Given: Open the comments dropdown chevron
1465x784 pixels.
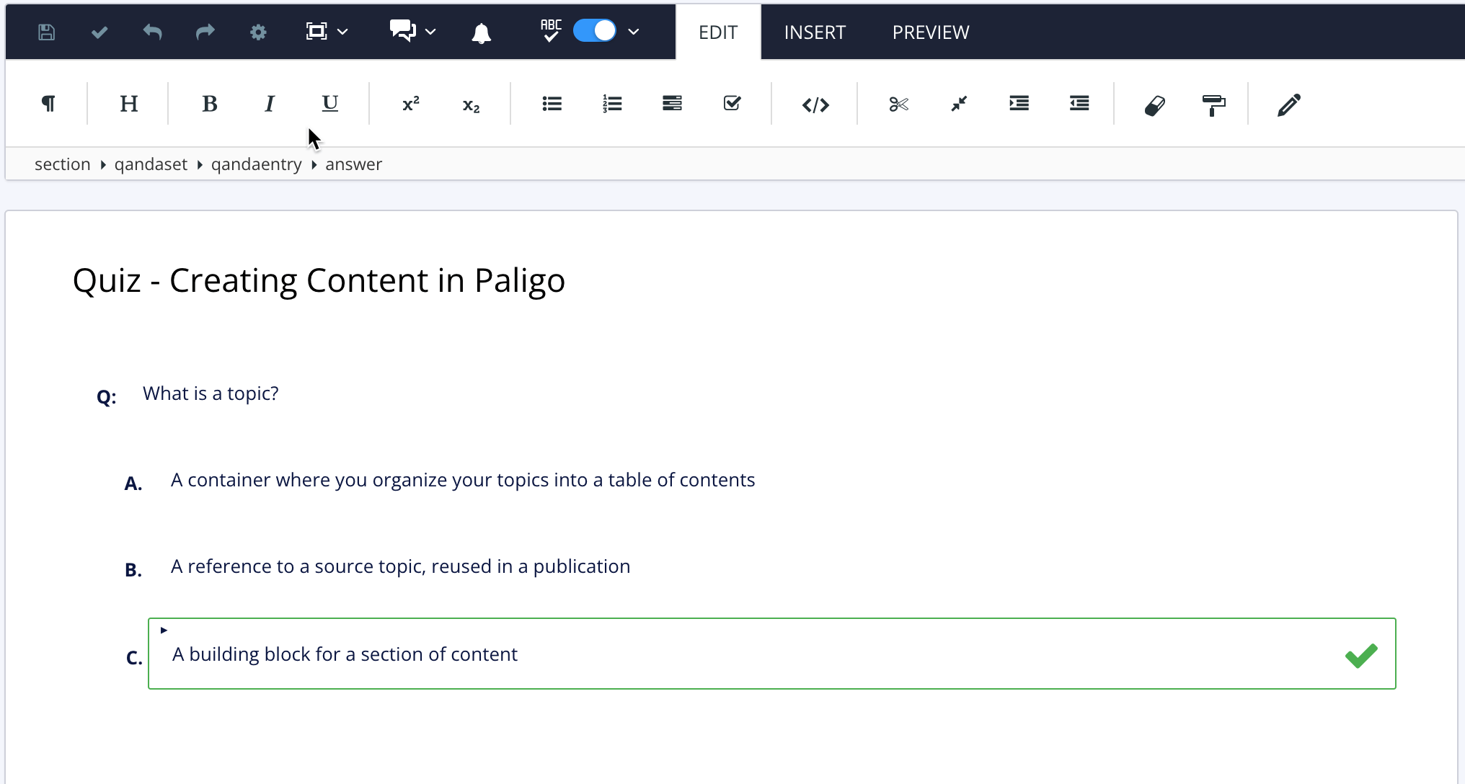Looking at the screenshot, I should point(430,32).
